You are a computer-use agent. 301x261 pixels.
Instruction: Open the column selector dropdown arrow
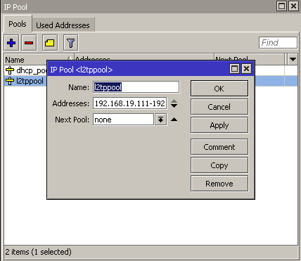click(x=293, y=59)
